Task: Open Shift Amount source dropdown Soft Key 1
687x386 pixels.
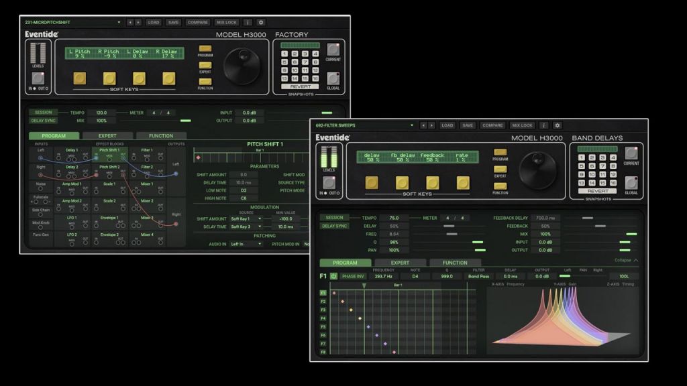Action: click(246, 219)
